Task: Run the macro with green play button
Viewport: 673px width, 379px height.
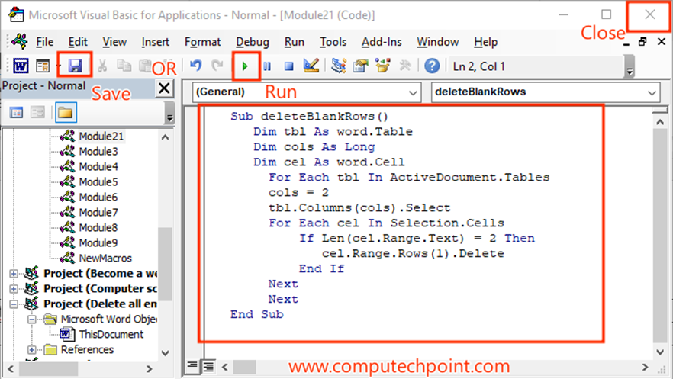Action: 245,66
